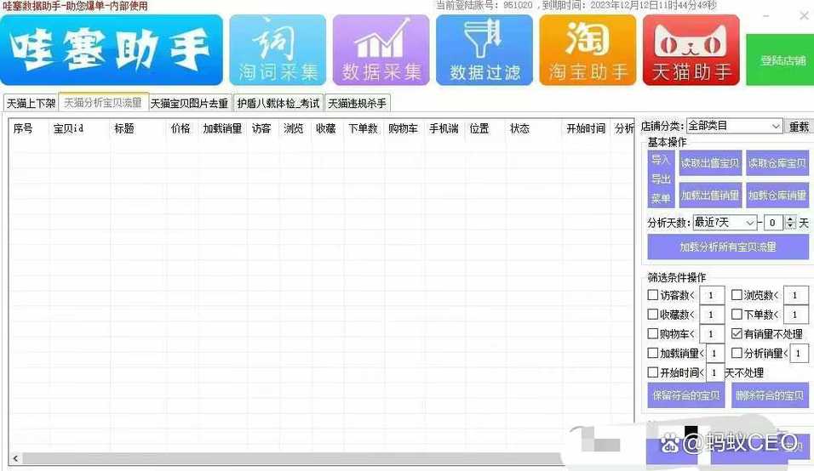This screenshot has width=814, height=471.
Task: Enable the 购物车< checkbox
Action: pyautogui.click(x=652, y=333)
